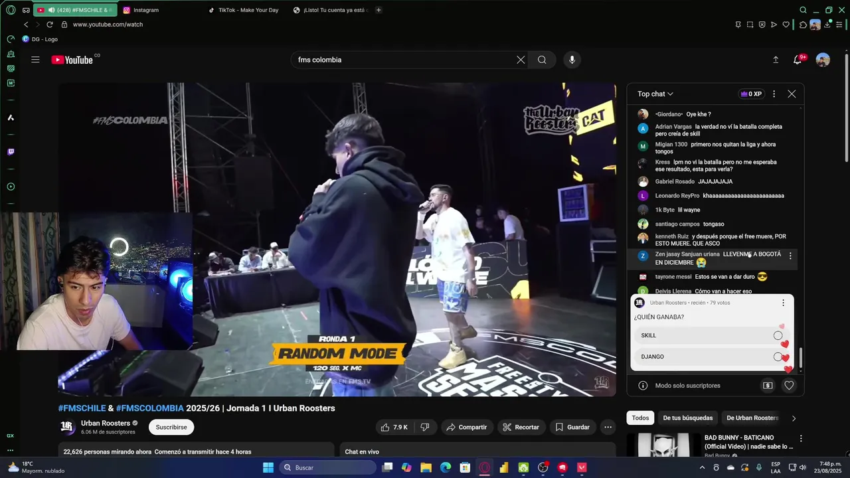The width and height of the screenshot is (850, 478).
Task: Close the live chat panel
Action: point(792,94)
